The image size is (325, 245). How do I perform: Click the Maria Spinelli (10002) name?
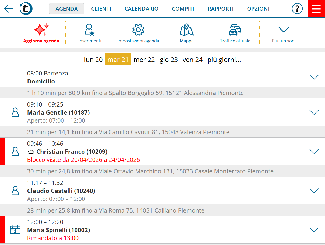coord(58,230)
